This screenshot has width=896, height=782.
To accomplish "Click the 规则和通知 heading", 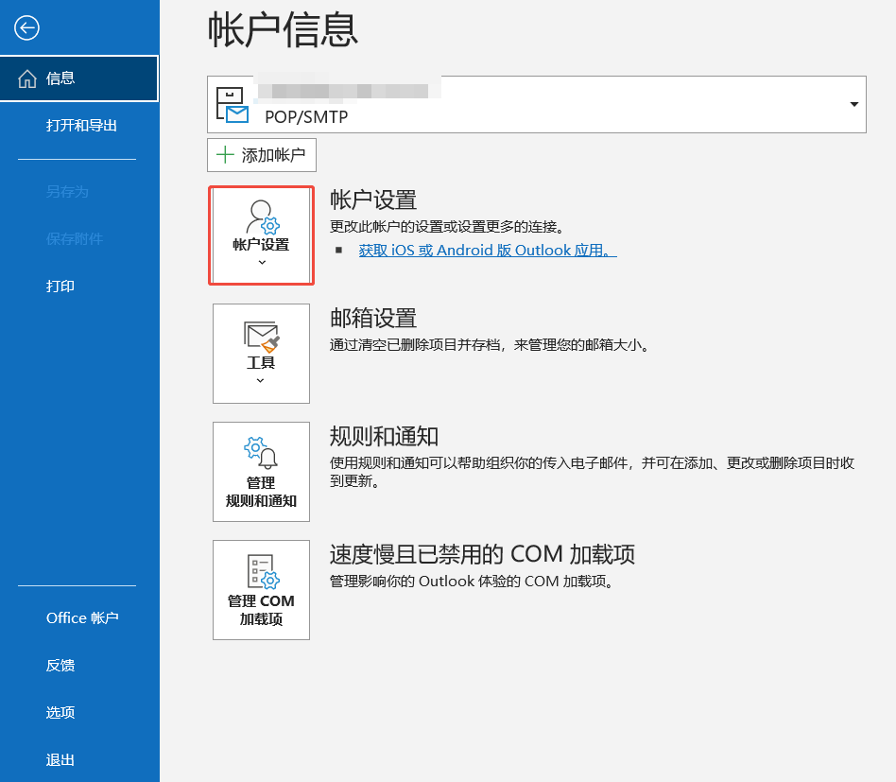I will pos(384,437).
